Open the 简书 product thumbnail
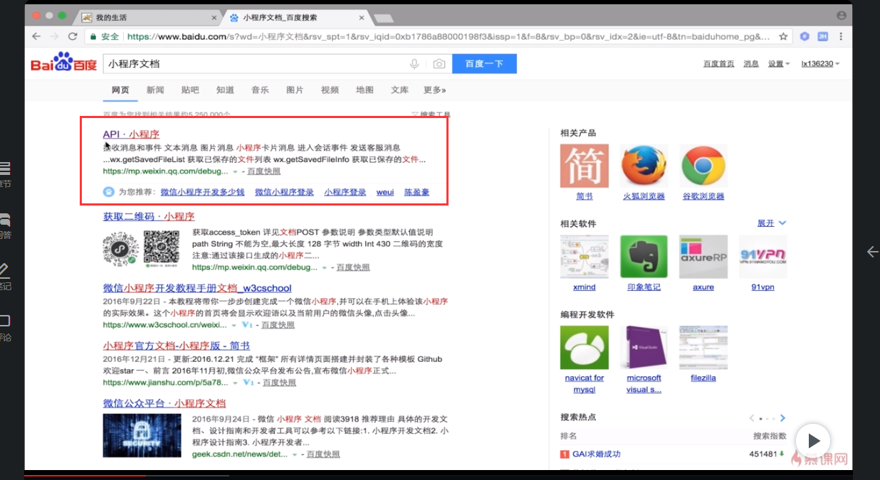880x480 pixels. pos(585,166)
